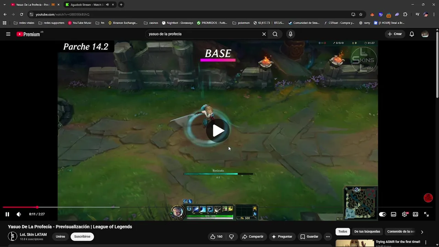The width and height of the screenshot is (439, 247).
Task: Open the Crear upload menu
Action: click(394, 34)
